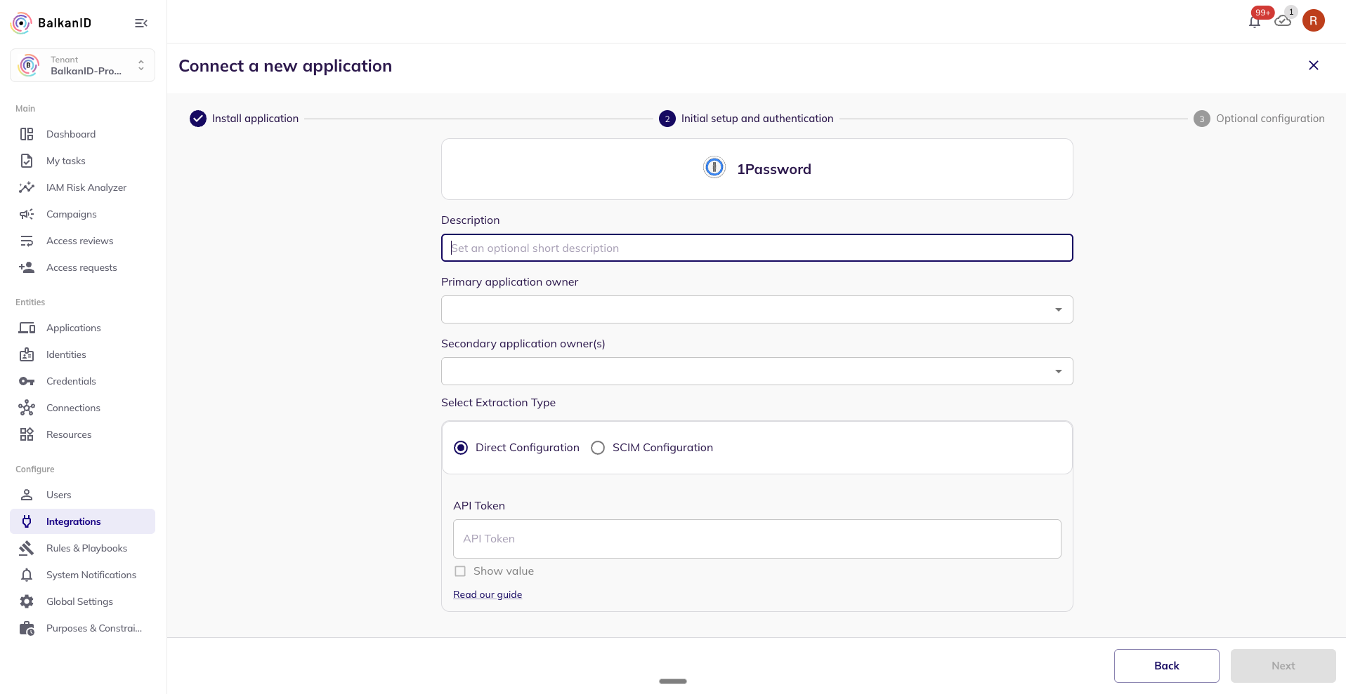Close the Connect a new application dialog
1346x694 pixels.
coord(1313,65)
